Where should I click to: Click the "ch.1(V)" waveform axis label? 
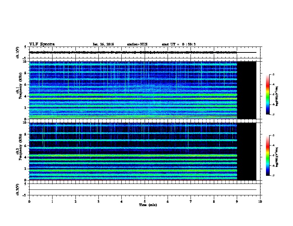pos(17,52)
